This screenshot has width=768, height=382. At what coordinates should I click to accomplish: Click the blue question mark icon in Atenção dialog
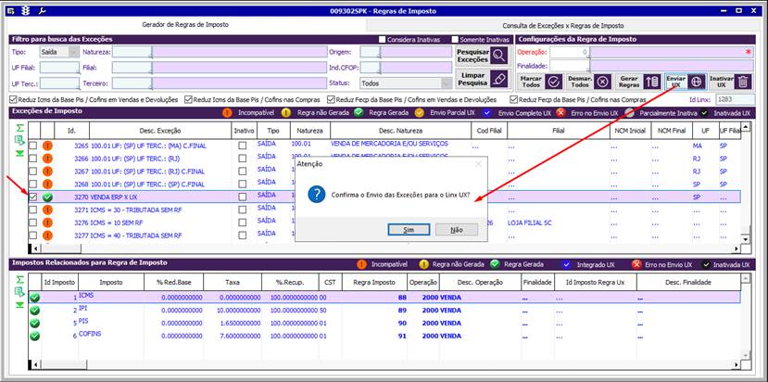pyautogui.click(x=317, y=195)
